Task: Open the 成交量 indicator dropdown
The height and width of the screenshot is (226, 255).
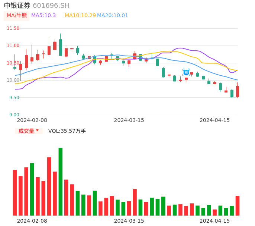Action: tap(29, 131)
